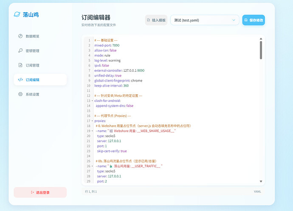Open the 密钥管理 menu item
This screenshot has width=293, height=211.
point(40,51)
